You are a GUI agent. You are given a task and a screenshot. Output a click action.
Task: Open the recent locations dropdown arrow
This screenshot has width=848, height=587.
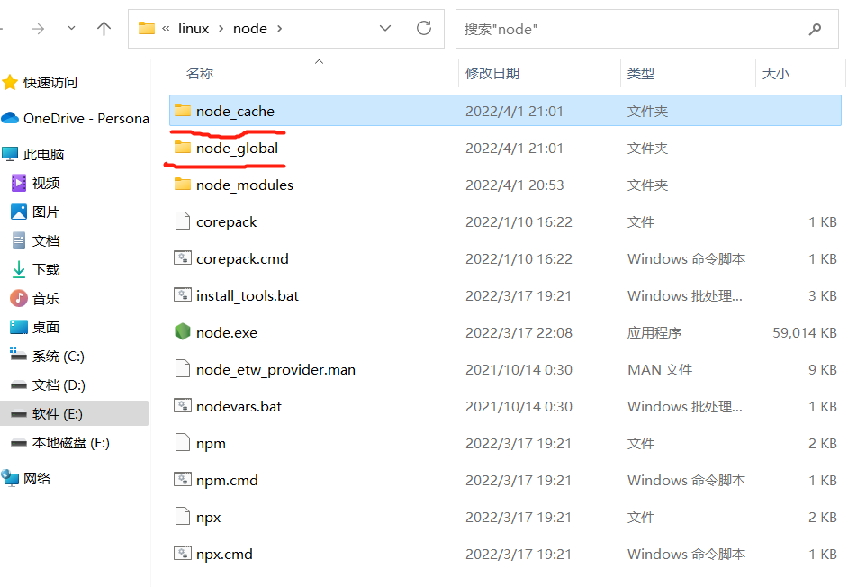click(x=71, y=29)
